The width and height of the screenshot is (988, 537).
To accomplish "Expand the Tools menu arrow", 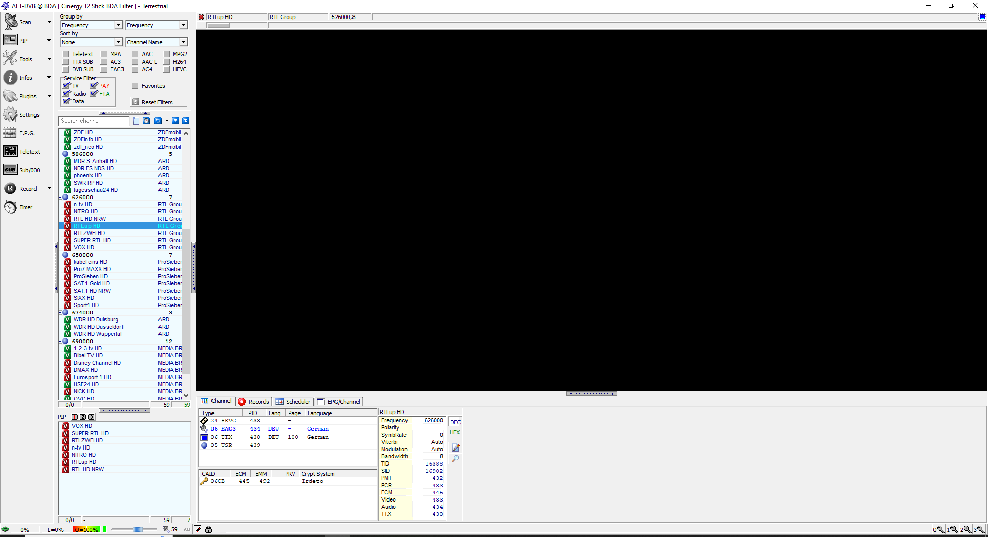I will 49,59.
